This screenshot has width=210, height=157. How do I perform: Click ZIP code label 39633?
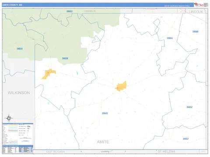tap(20, 49)
